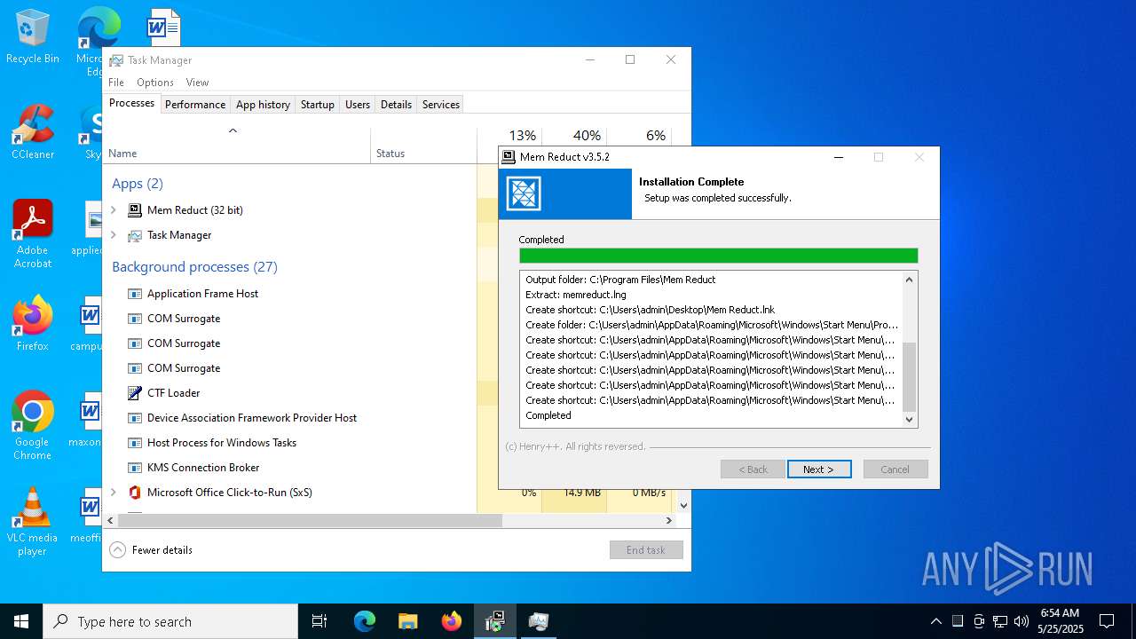Click the Task Manager process icon in list
Screen dimensions: 1136x639
pos(135,235)
